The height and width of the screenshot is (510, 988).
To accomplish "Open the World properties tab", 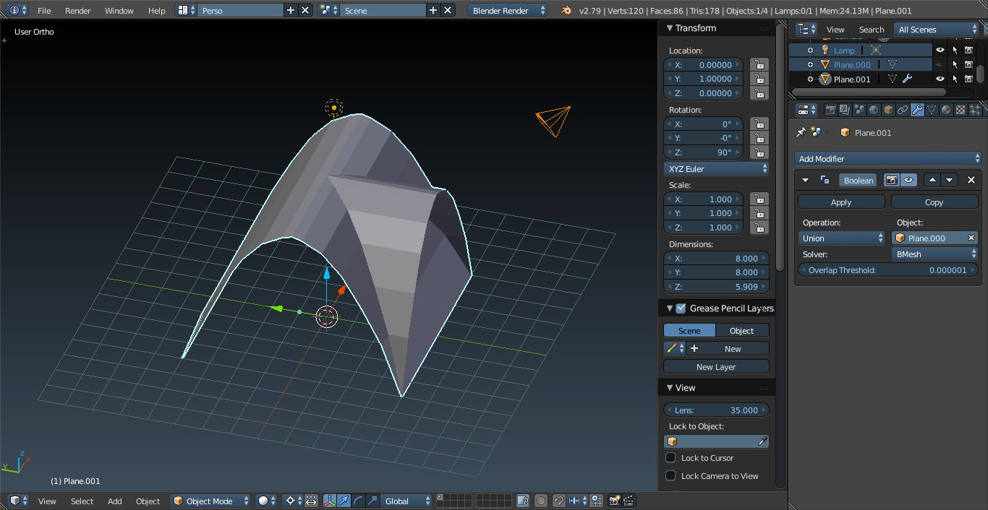I will click(874, 110).
